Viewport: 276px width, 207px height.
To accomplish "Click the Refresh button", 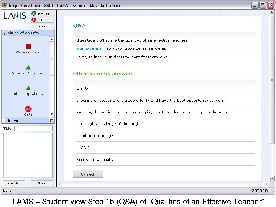I will (x=88, y=174).
